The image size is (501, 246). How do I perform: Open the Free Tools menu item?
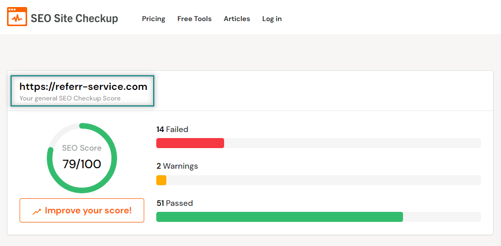click(x=194, y=19)
